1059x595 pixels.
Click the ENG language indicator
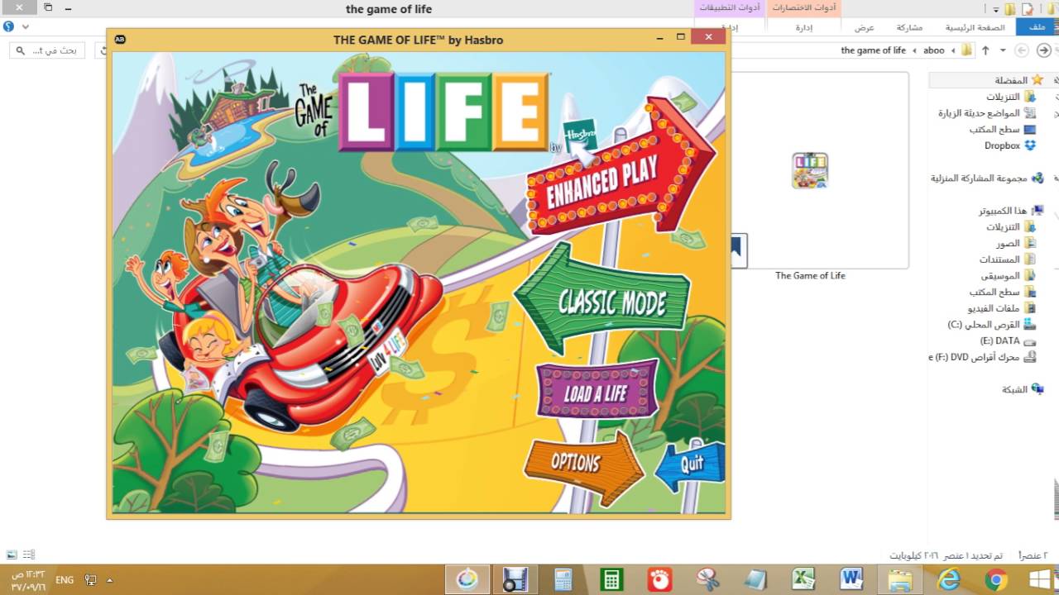[x=65, y=580]
